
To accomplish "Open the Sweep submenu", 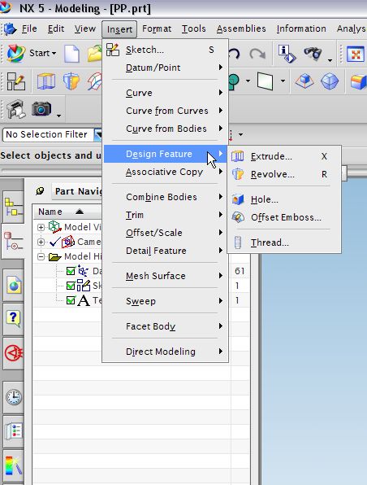I will (x=165, y=301).
